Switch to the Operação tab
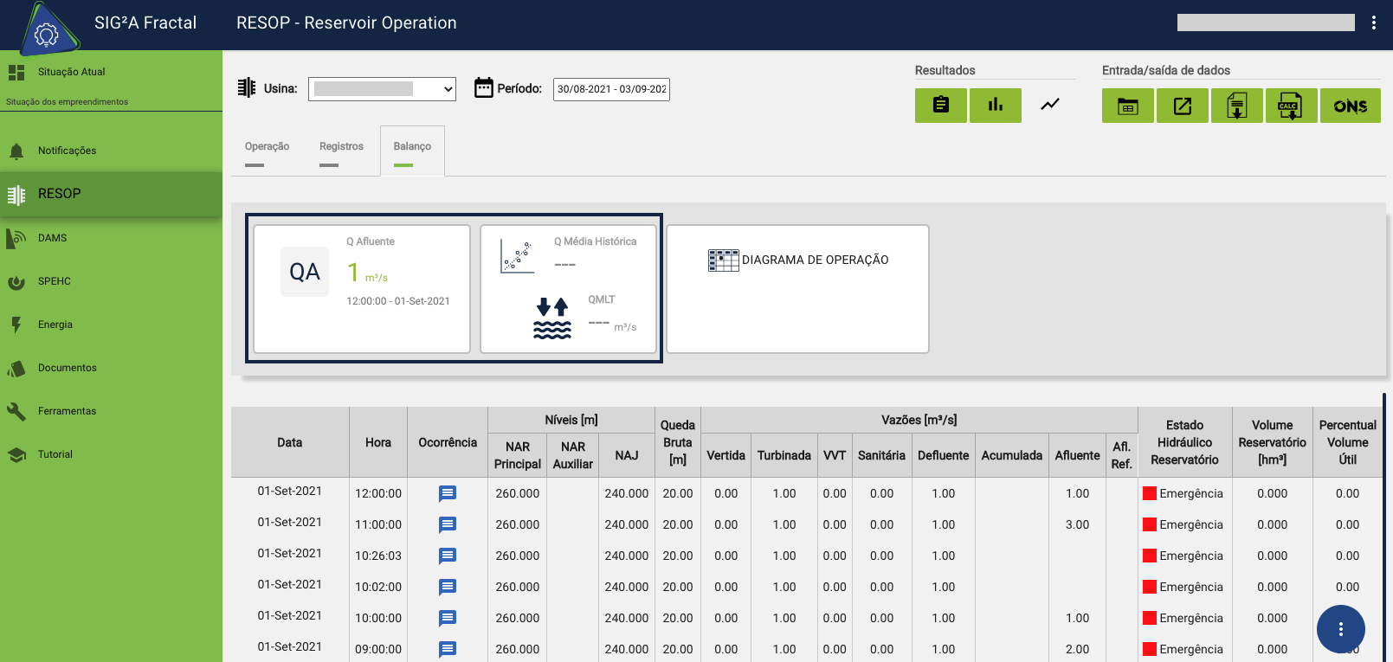The height and width of the screenshot is (662, 1393). point(267,147)
